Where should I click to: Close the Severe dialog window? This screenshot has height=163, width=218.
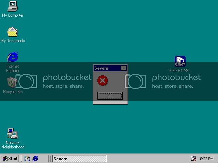point(123,68)
